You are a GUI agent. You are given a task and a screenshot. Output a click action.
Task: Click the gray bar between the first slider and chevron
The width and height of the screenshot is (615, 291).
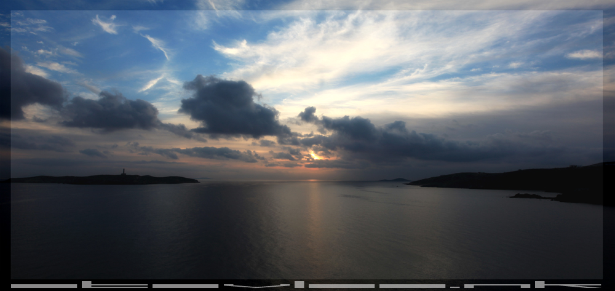(185, 286)
